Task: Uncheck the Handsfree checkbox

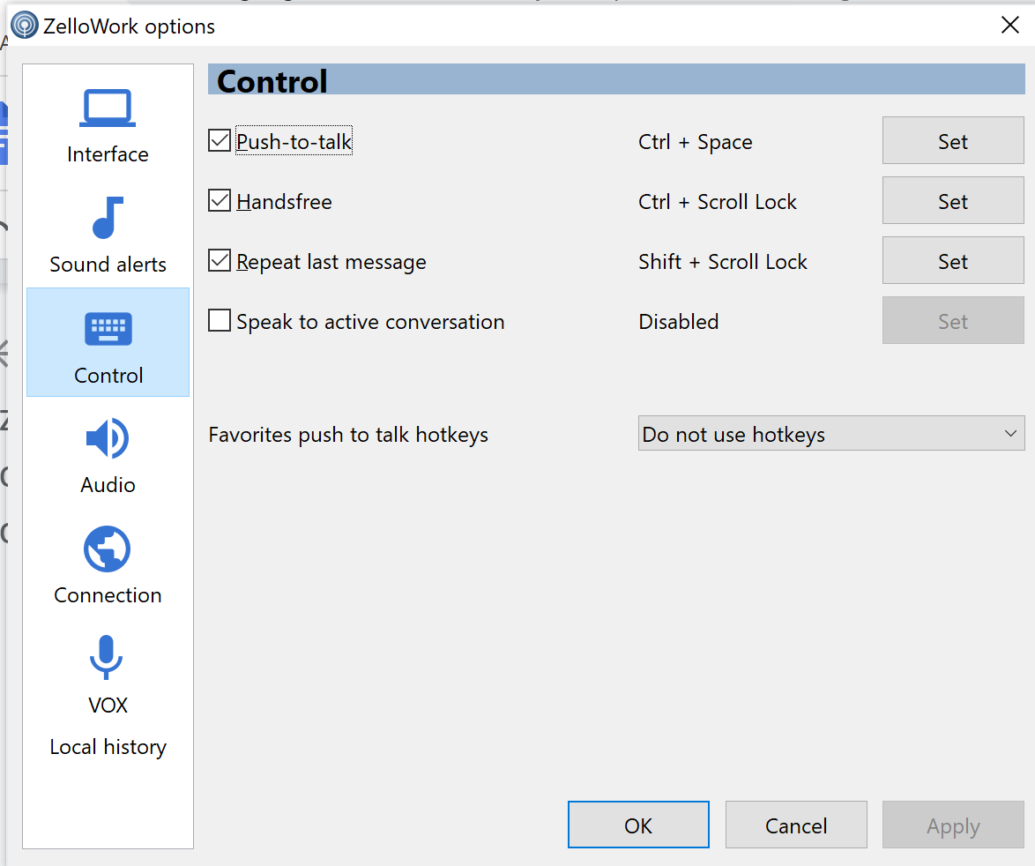Action: point(220,201)
